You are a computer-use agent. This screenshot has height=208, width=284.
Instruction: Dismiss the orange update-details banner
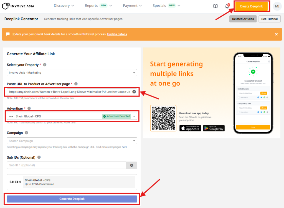(x=276, y=34)
